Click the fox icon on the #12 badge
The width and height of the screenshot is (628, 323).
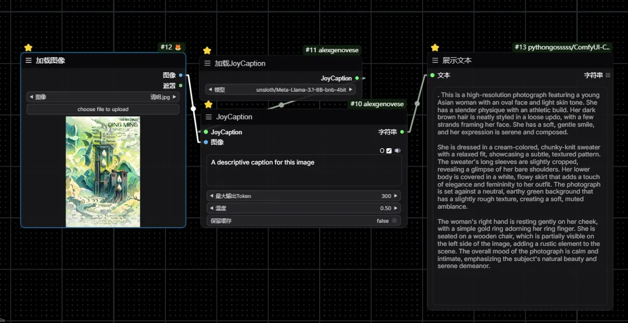[x=178, y=47]
